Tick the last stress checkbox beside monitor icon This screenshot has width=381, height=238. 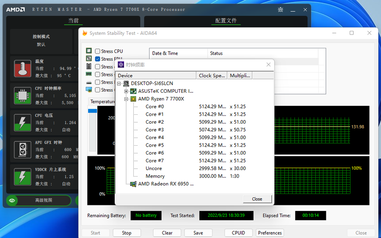pyautogui.click(x=98, y=90)
